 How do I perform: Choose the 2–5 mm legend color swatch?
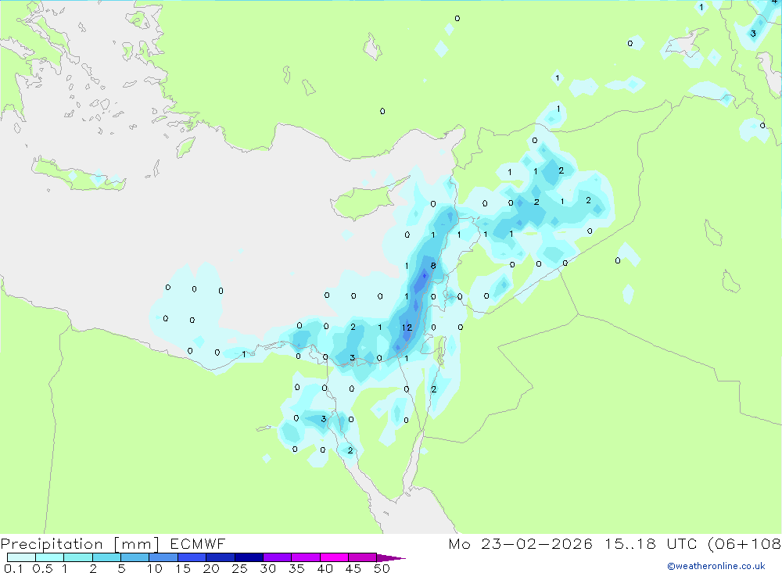106,557
